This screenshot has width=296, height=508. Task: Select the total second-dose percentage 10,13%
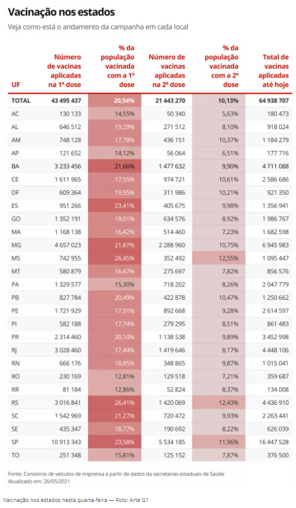[219, 100]
